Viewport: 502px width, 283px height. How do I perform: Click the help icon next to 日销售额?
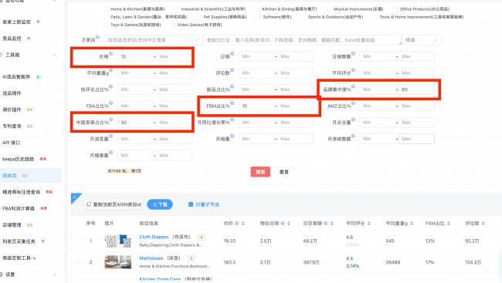(353, 53)
